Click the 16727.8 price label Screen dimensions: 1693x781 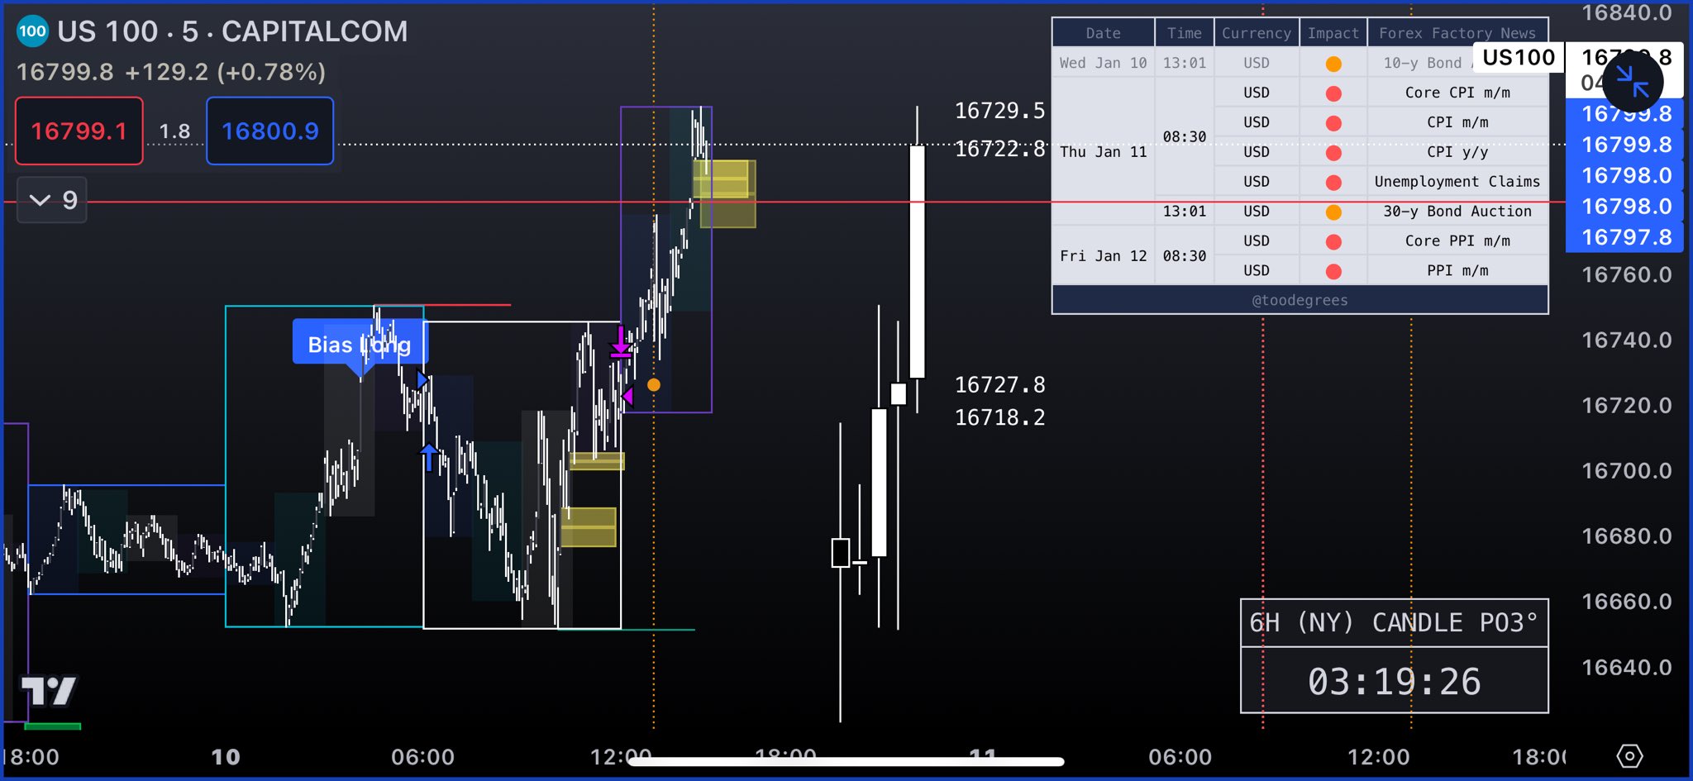pyautogui.click(x=999, y=384)
